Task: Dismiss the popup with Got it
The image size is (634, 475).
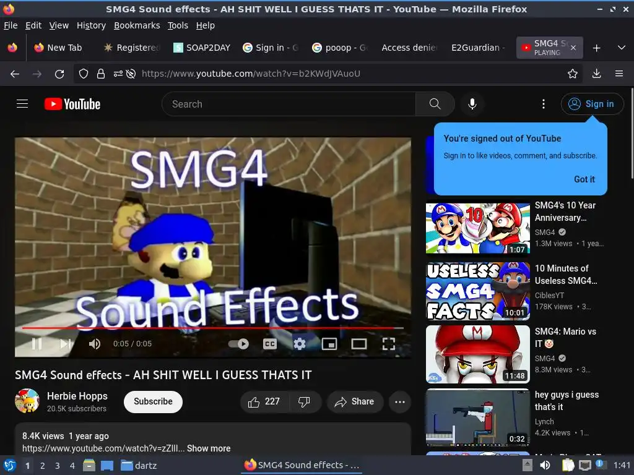Action: pos(584,179)
